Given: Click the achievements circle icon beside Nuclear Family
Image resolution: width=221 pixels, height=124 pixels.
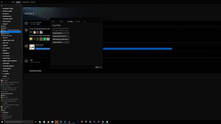Looking at the screenshot, I should tap(26, 46).
